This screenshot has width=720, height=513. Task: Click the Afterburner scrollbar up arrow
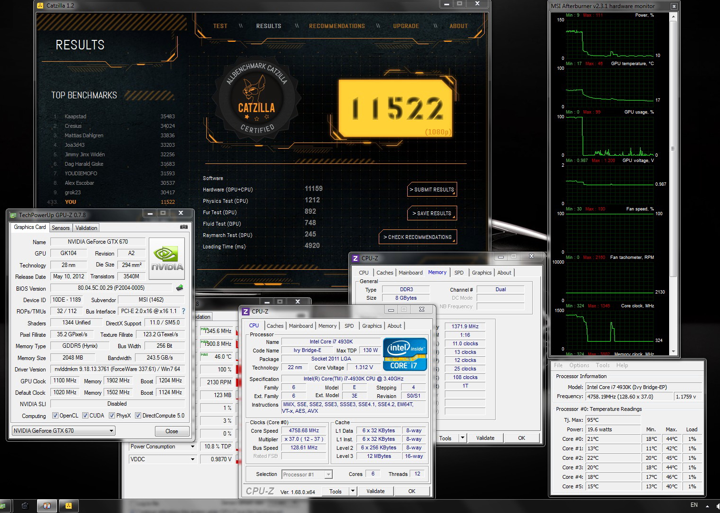click(673, 16)
